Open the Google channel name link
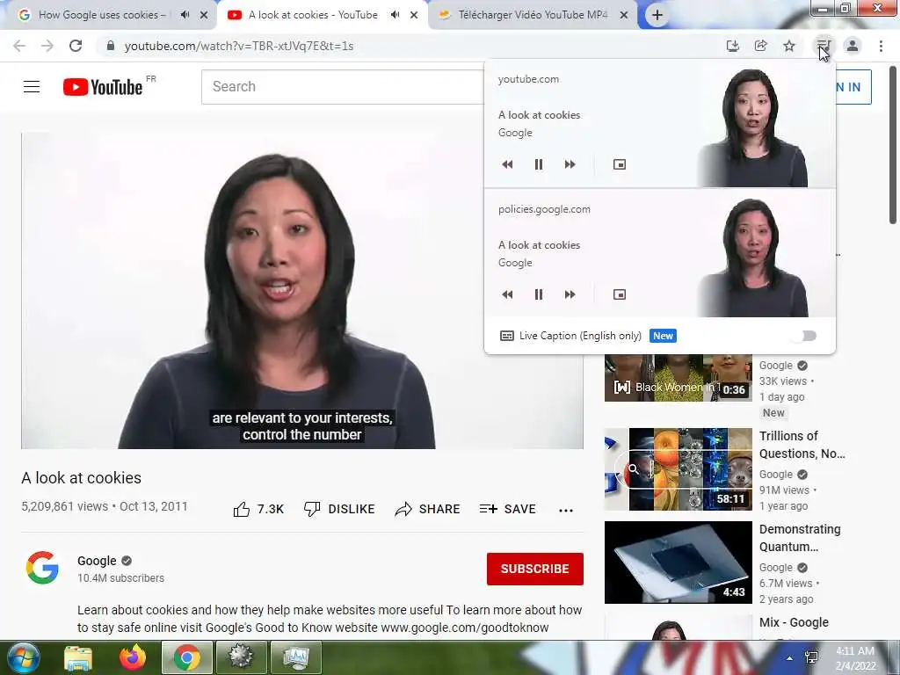 pyautogui.click(x=97, y=561)
